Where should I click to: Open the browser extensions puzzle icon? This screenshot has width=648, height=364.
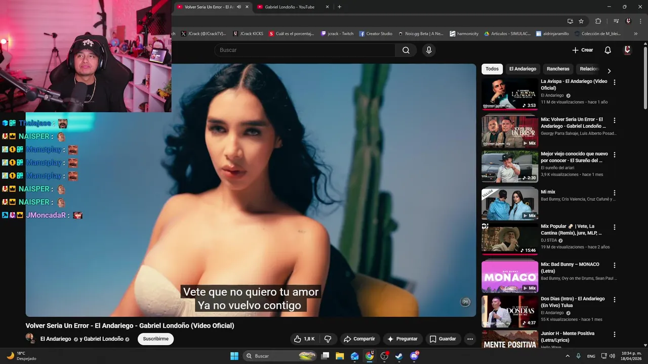pos(598,21)
